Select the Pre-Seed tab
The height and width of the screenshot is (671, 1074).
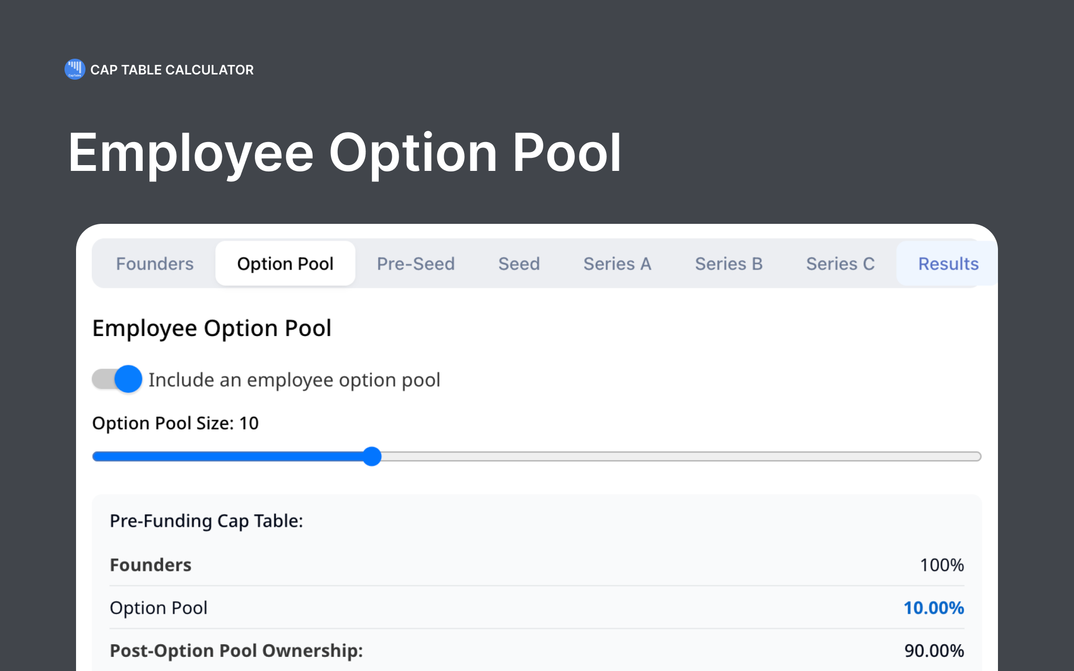pos(415,264)
